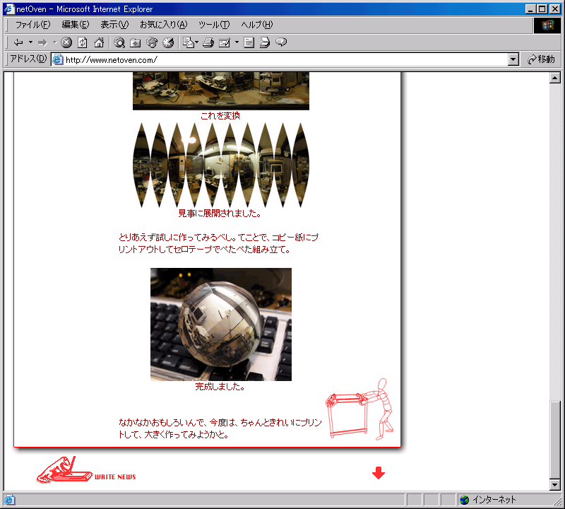Click the scrollbar up arrow
The width and height of the screenshot is (565, 509).
tap(555, 78)
